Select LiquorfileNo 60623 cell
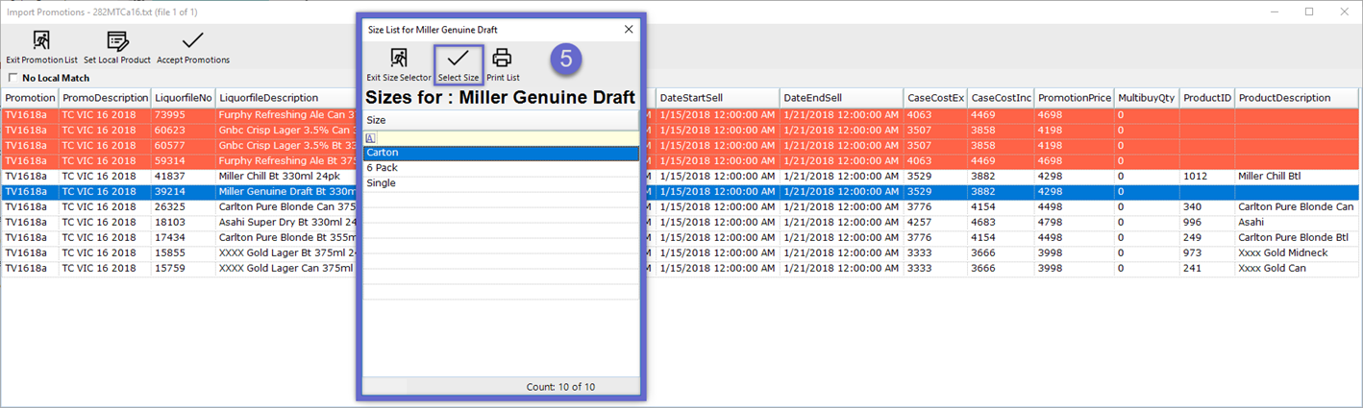 (184, 131)
